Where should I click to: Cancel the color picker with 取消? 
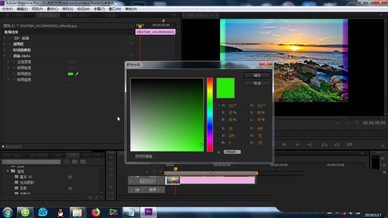257,83
